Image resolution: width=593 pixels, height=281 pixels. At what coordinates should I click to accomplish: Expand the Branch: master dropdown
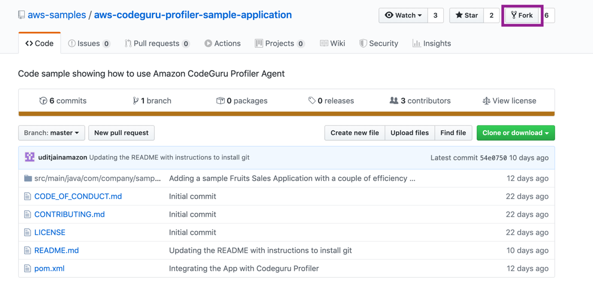51,133
